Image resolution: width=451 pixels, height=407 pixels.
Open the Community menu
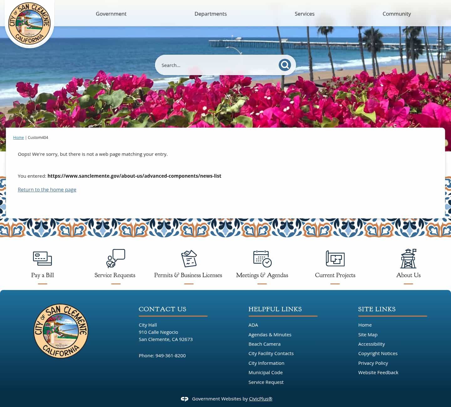(397, 14)
